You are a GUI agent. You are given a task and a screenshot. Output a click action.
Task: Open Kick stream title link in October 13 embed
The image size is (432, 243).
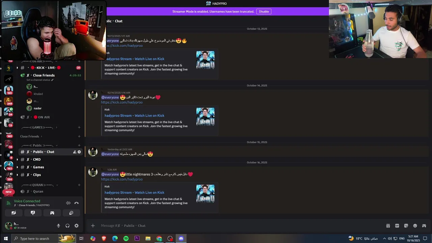[134, 59]
